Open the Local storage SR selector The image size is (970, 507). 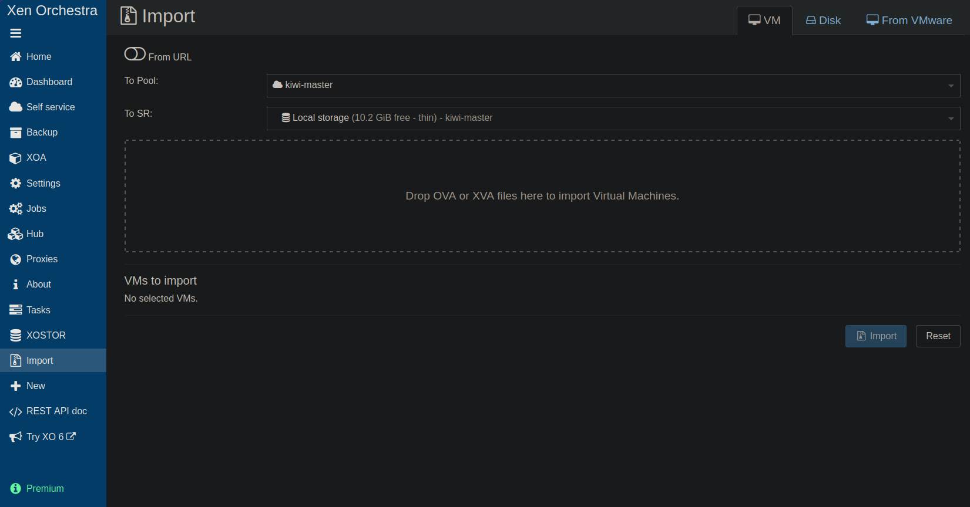tap(613, 119)
